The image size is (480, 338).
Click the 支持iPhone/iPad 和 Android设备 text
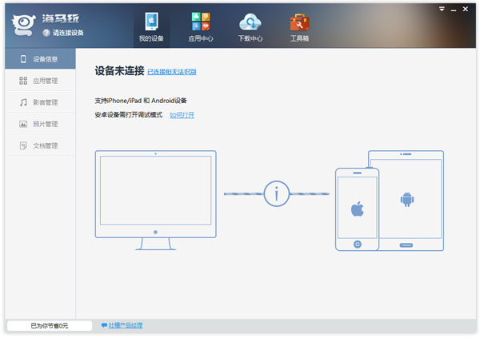point(141,101)
